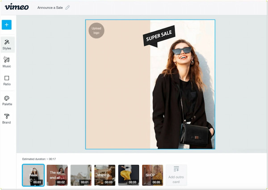268x190 pixels.
Task: Select the SUPER SALE text banner
Action: tap(159, 36)
